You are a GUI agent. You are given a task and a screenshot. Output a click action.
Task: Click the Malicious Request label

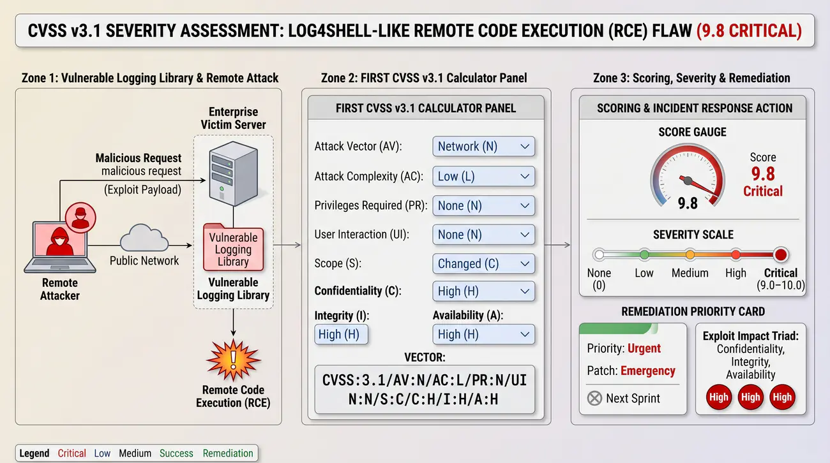click(139, 158)
